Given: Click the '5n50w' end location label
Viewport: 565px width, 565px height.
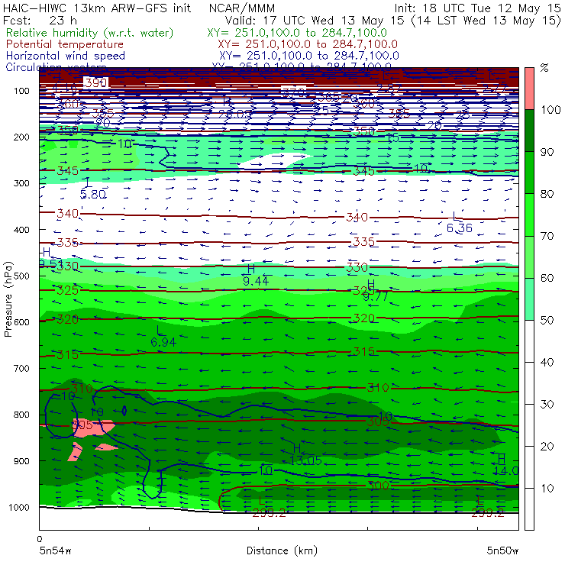Looking at the screenshot, I should tap(502, 551).
